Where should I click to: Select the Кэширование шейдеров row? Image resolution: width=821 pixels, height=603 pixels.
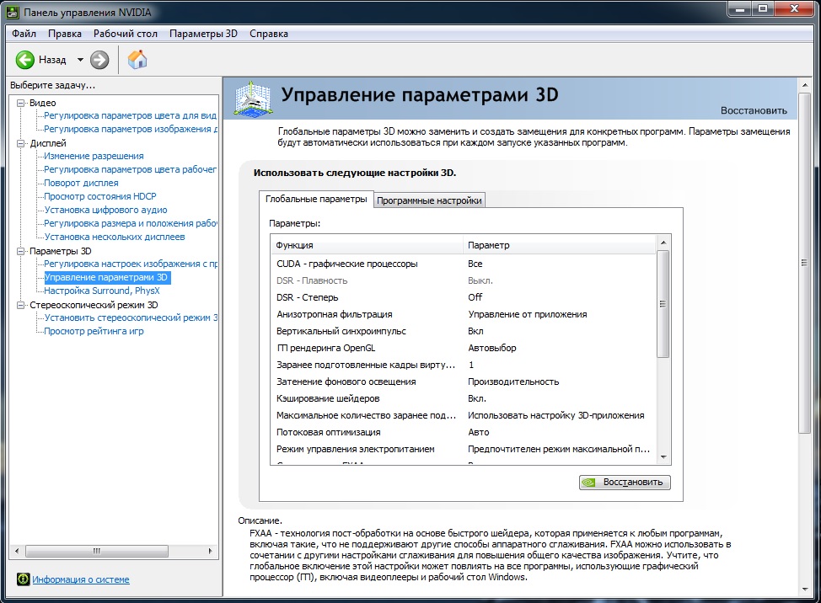[x=463, y=398]
